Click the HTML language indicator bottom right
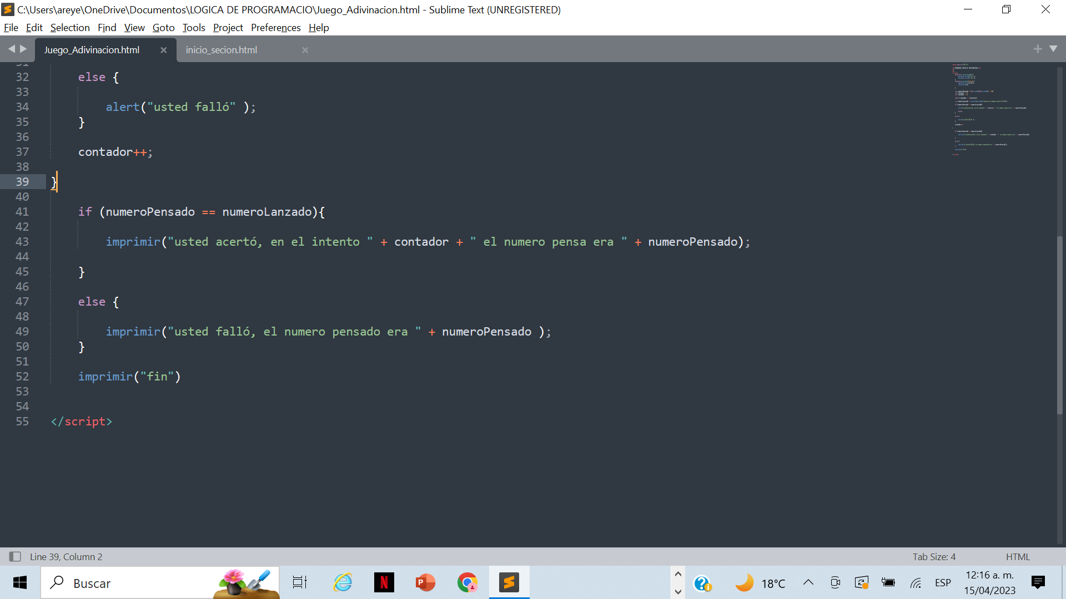Viewport: 1066px width, 599px height. [x=1017, y=557]
